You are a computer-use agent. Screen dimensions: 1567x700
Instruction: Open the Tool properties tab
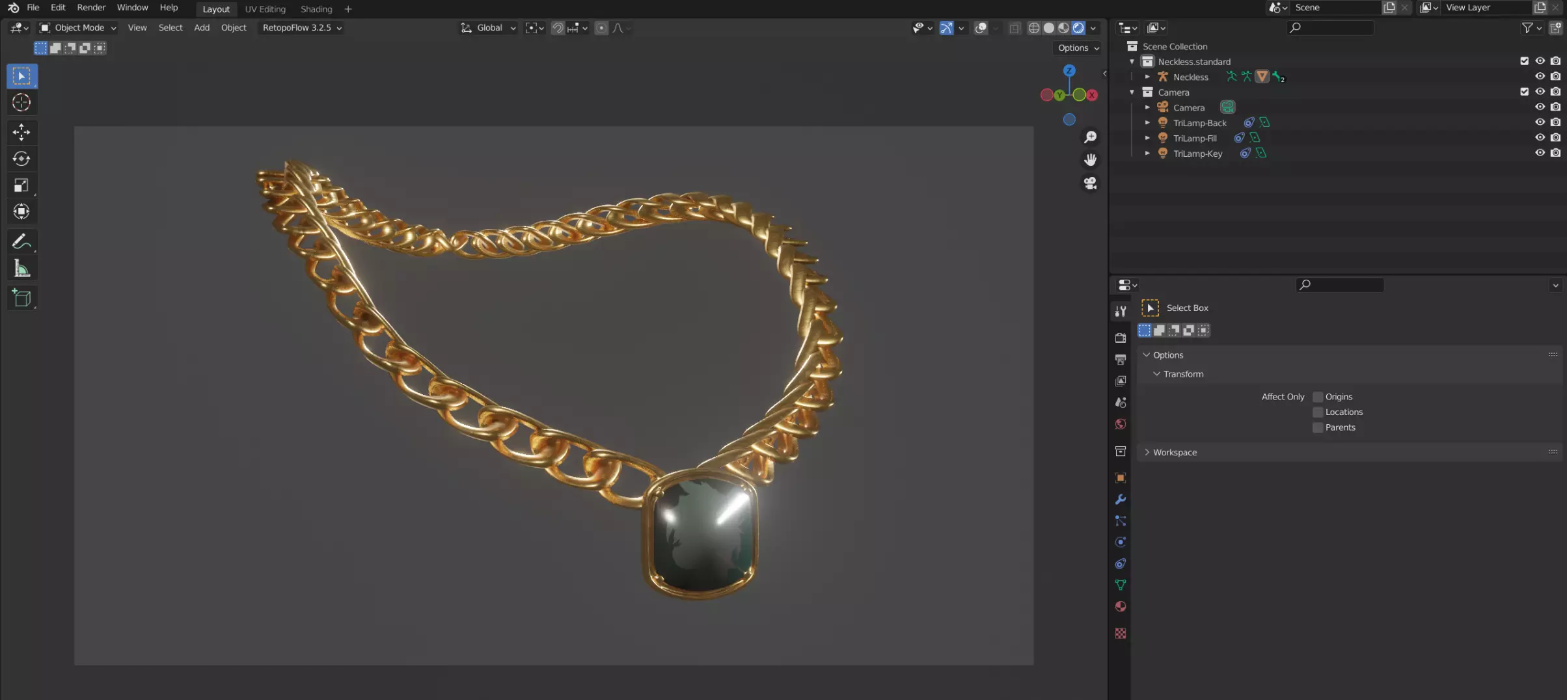coord(1120,311)
